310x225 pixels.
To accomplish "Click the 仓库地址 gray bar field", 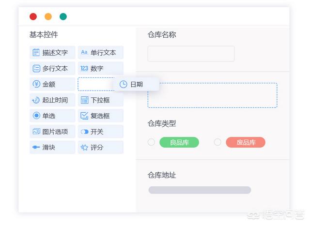I will 200,190.
